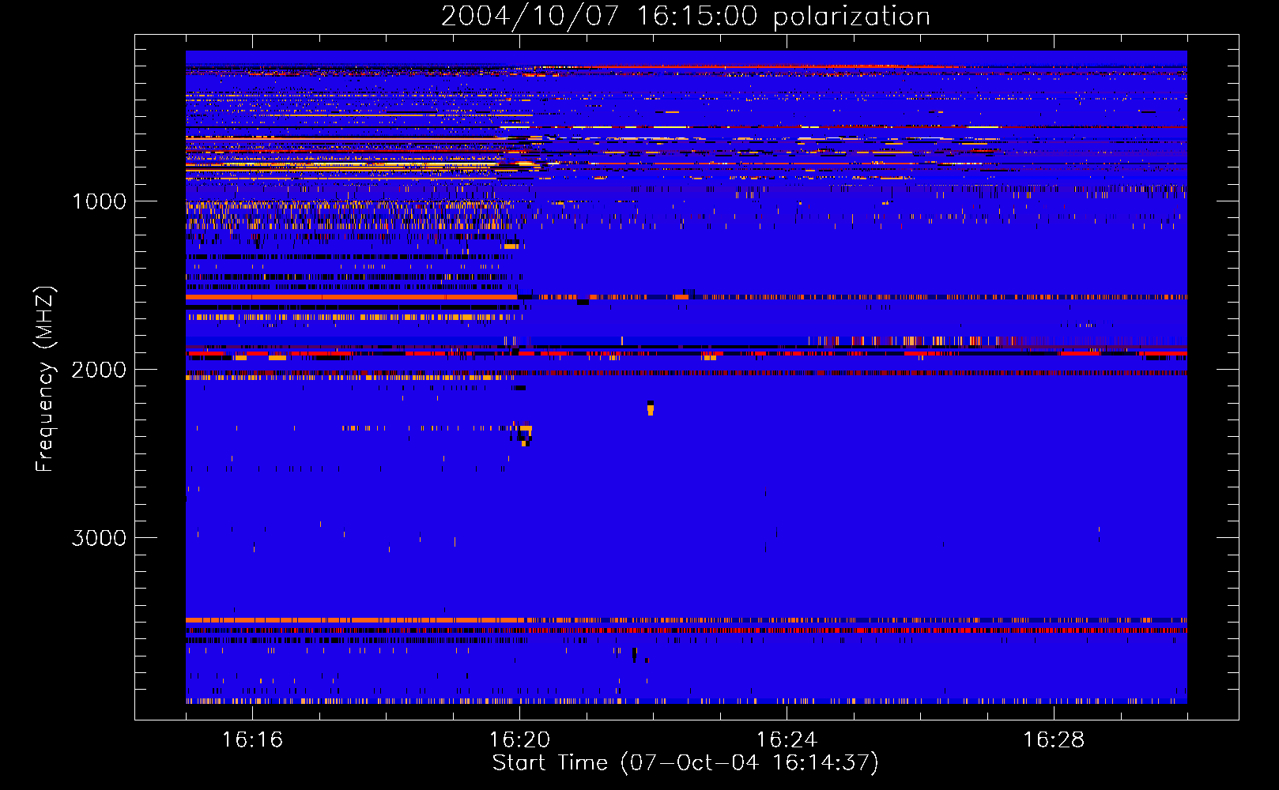Click the 'Start Time (07-Oct-04 16:14:37)' axis title
The image size is (1279, 790).
[x=685, y=763]
